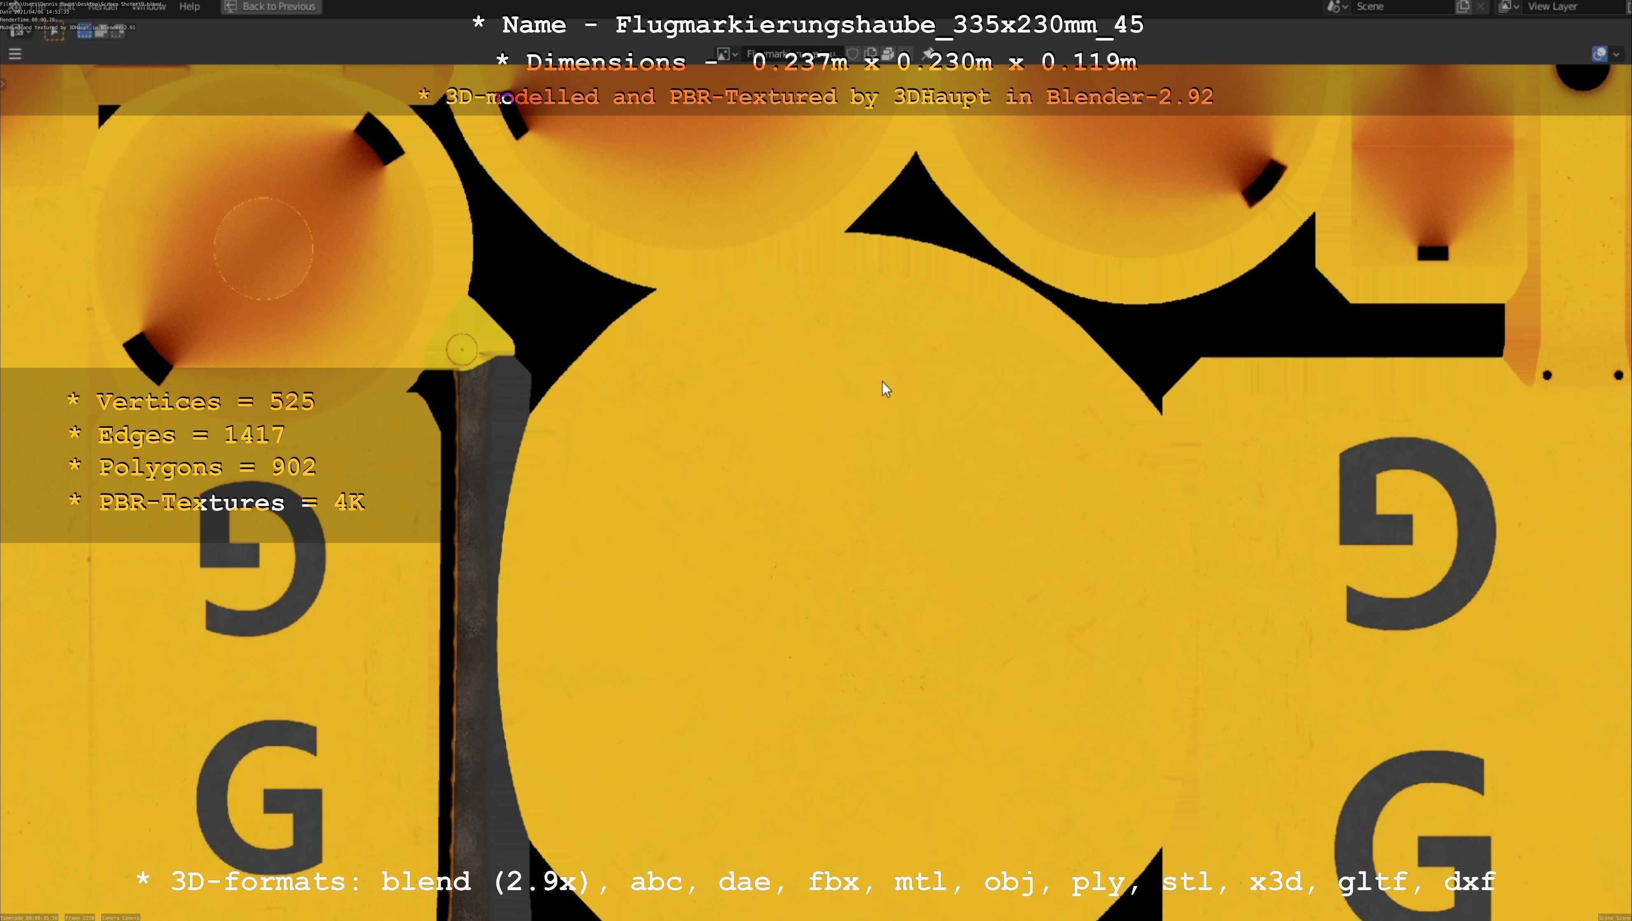Click the new scene icon
Image resolution: width=1632 pixels, height=921 pixels.
[1463, 6]
